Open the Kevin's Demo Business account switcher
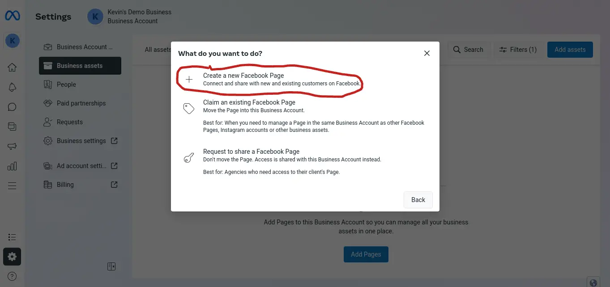 (130, 17)
